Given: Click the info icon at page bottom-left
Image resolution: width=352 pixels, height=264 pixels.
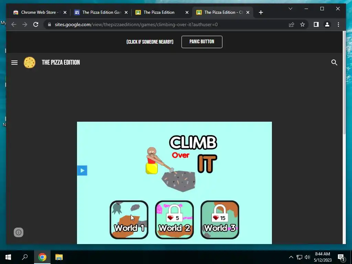Looking at the screenshot, I should click(x=19, y=232).
